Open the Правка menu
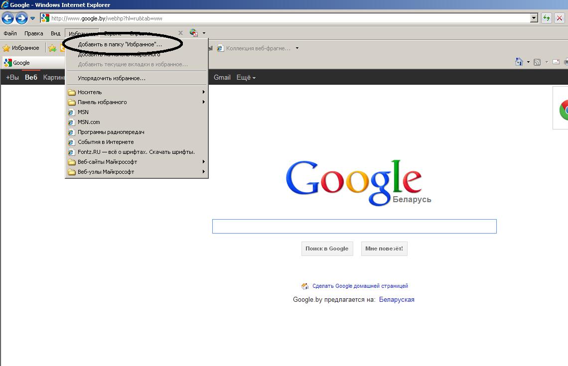 coord(34,33)
